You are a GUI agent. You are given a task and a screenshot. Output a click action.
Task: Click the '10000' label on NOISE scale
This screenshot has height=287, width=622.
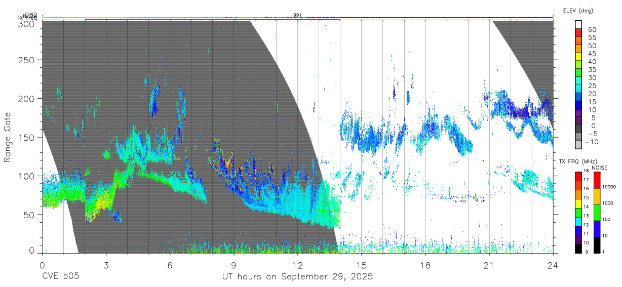610,187
